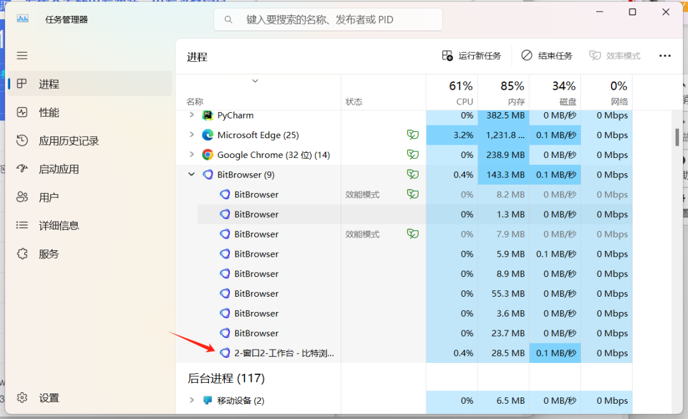Click leaf icon on 8.2 MB BitBrowser row
This screenshot has width=688, height=419.
pos(412,194)
